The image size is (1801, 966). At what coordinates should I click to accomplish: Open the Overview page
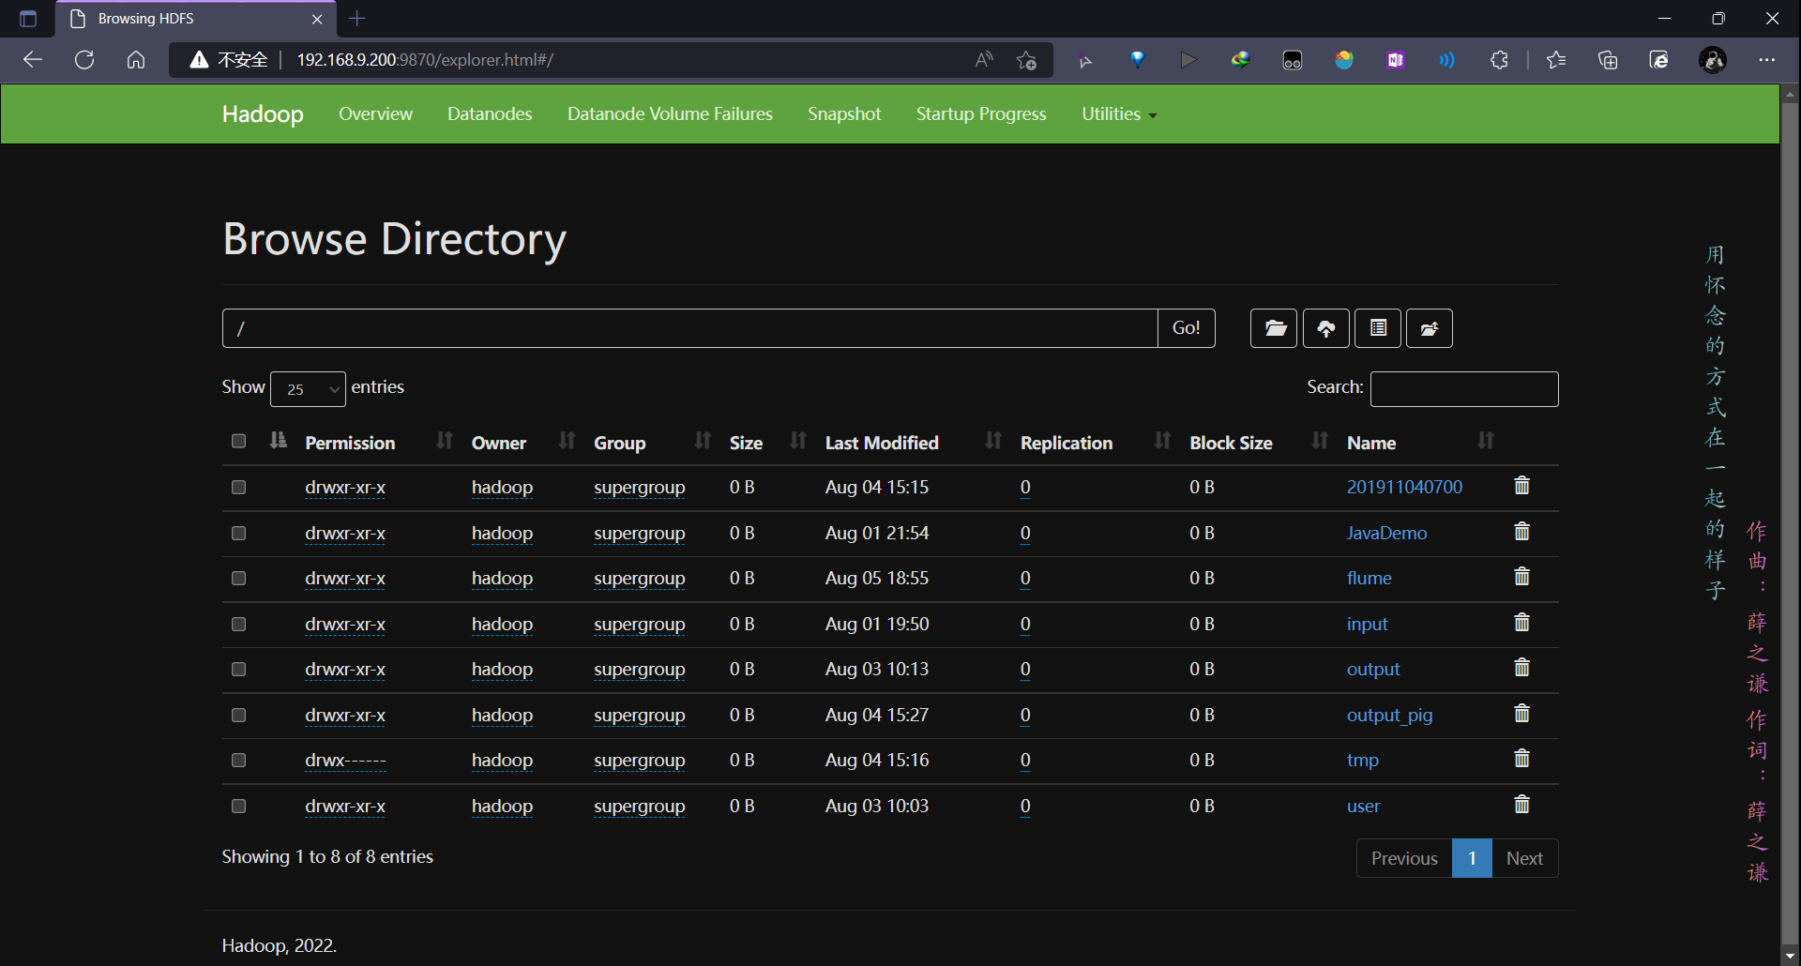375,113
